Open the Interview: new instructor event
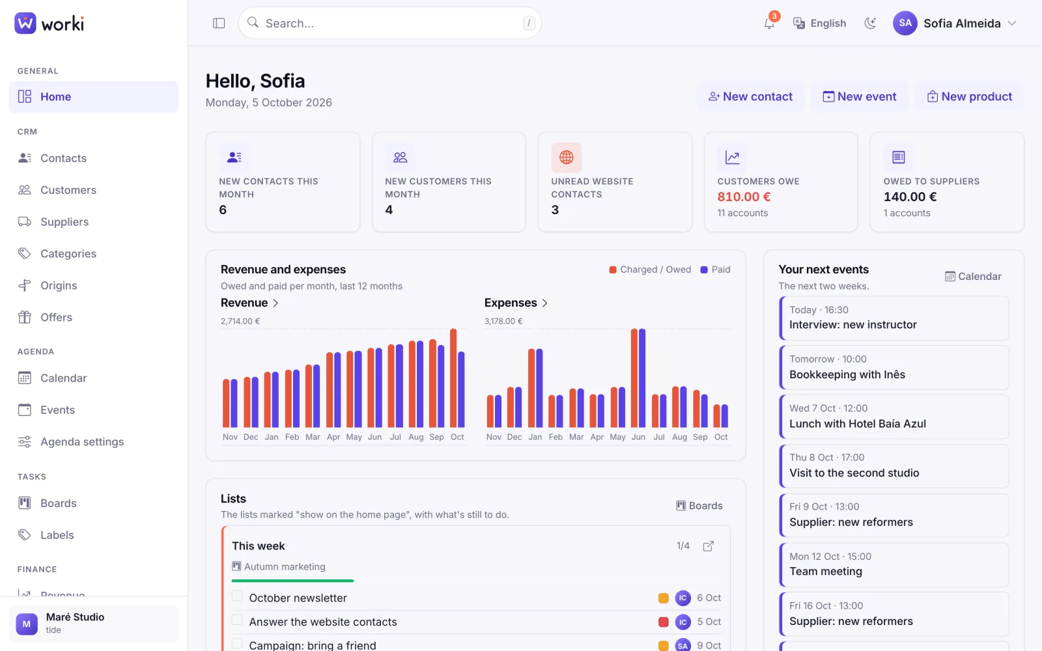1042x651 pixels. coord(894,318)
